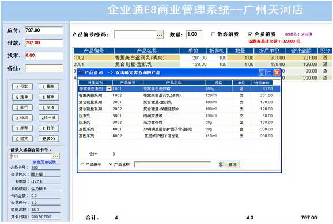
Task: Select main table row with code 1002
Action: [202, 57]
